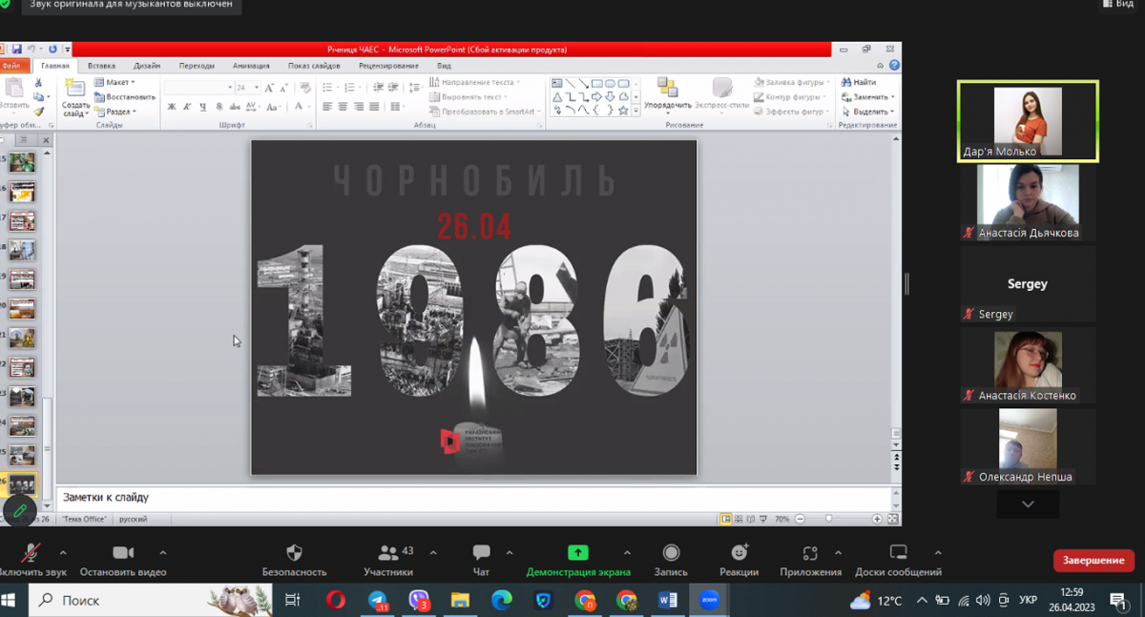Expand more participants chevron below video tiles
This screenshot has height=617, width=1145.
click(1028, 504)
